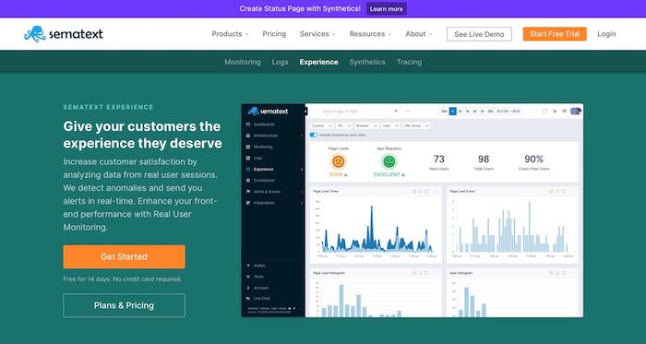The image size is (646, 344).
Task: Click the 90% Crash-Free Users value
Action: point(533,159)
